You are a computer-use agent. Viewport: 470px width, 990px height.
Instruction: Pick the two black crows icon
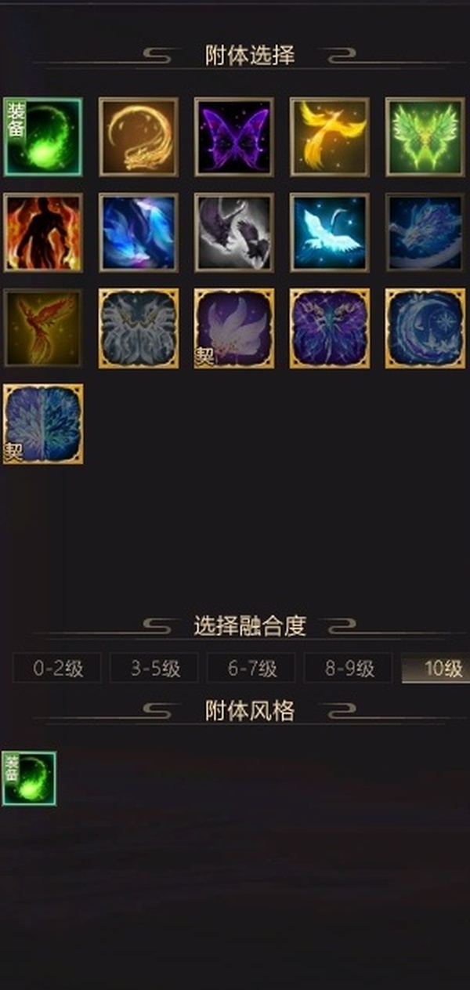(x=234, y=233)
